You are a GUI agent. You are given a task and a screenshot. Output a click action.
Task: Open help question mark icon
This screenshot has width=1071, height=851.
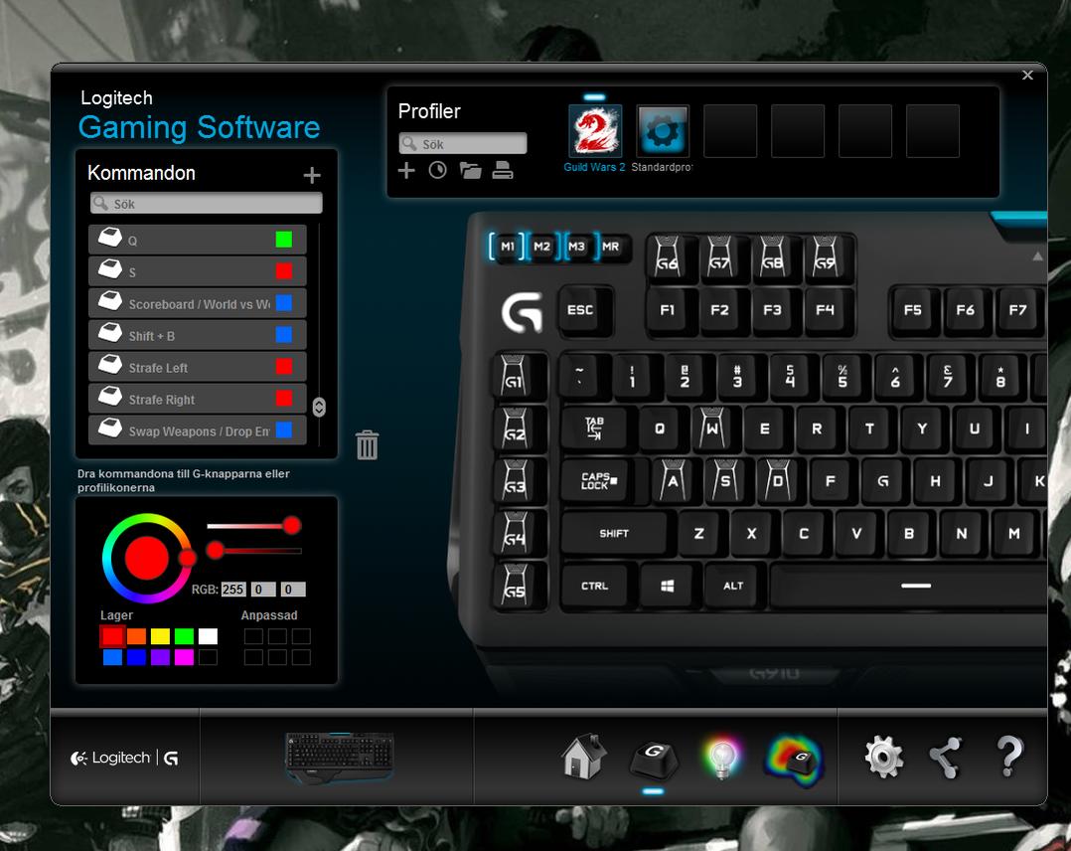[x=1009, y=757]
